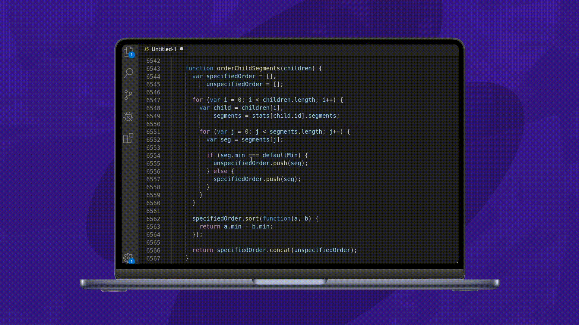The width and height of the screenshot is (579, 325).
Task: Click line number 6562
Action: pos(153,219)
